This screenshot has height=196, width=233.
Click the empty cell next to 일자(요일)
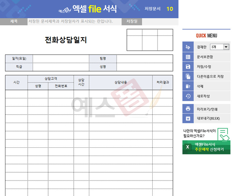tap(61, 59)
